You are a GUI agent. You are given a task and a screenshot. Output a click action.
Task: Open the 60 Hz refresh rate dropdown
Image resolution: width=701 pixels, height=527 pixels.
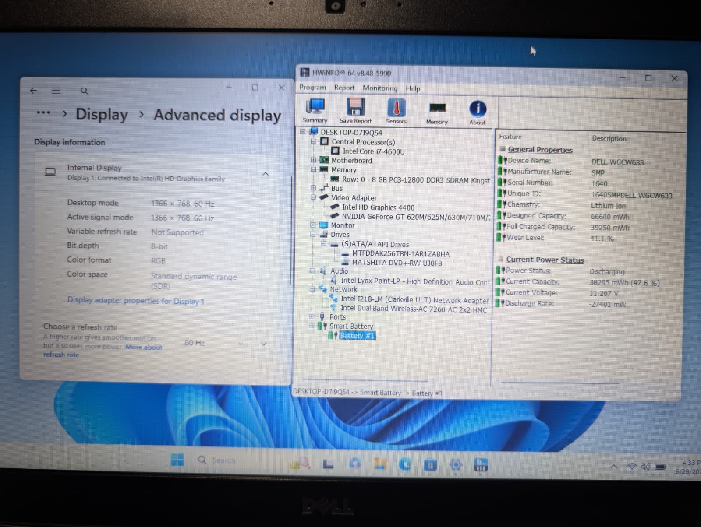(x=214, y=343)
